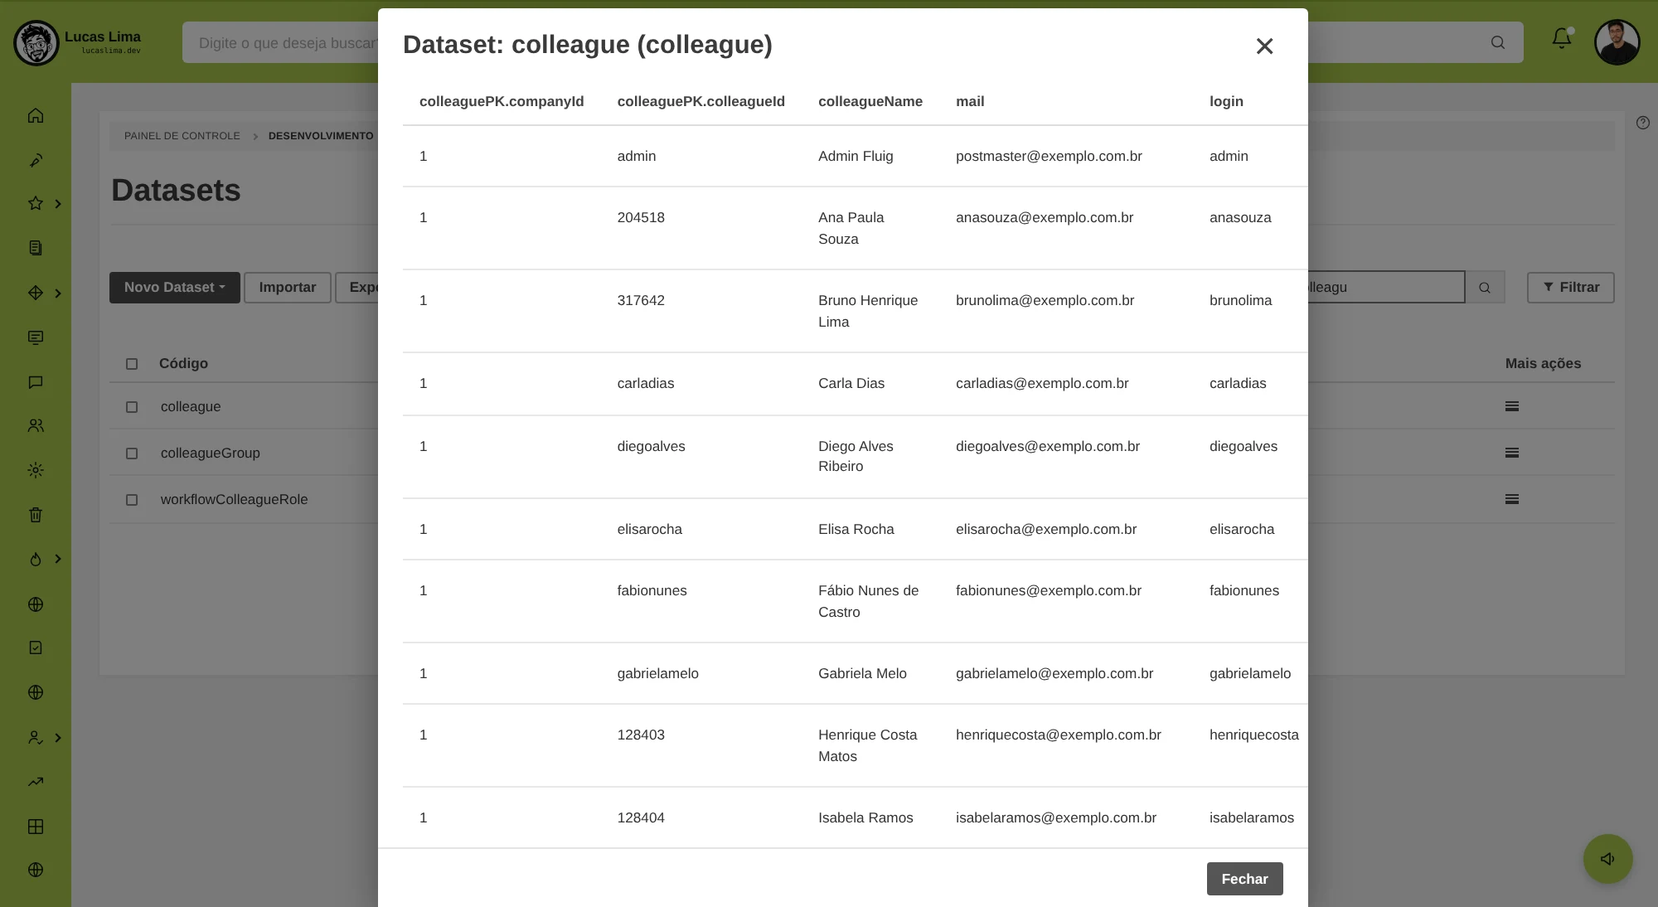Close the colleague dataset dialog with X
This screenshot has width=1658, height=907.
(1264, 46)
